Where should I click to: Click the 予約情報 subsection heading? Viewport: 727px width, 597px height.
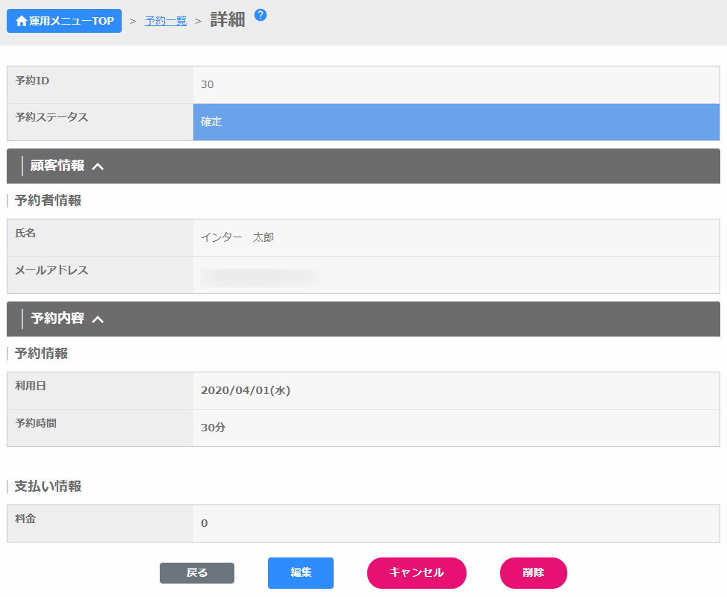coord(41,353)
